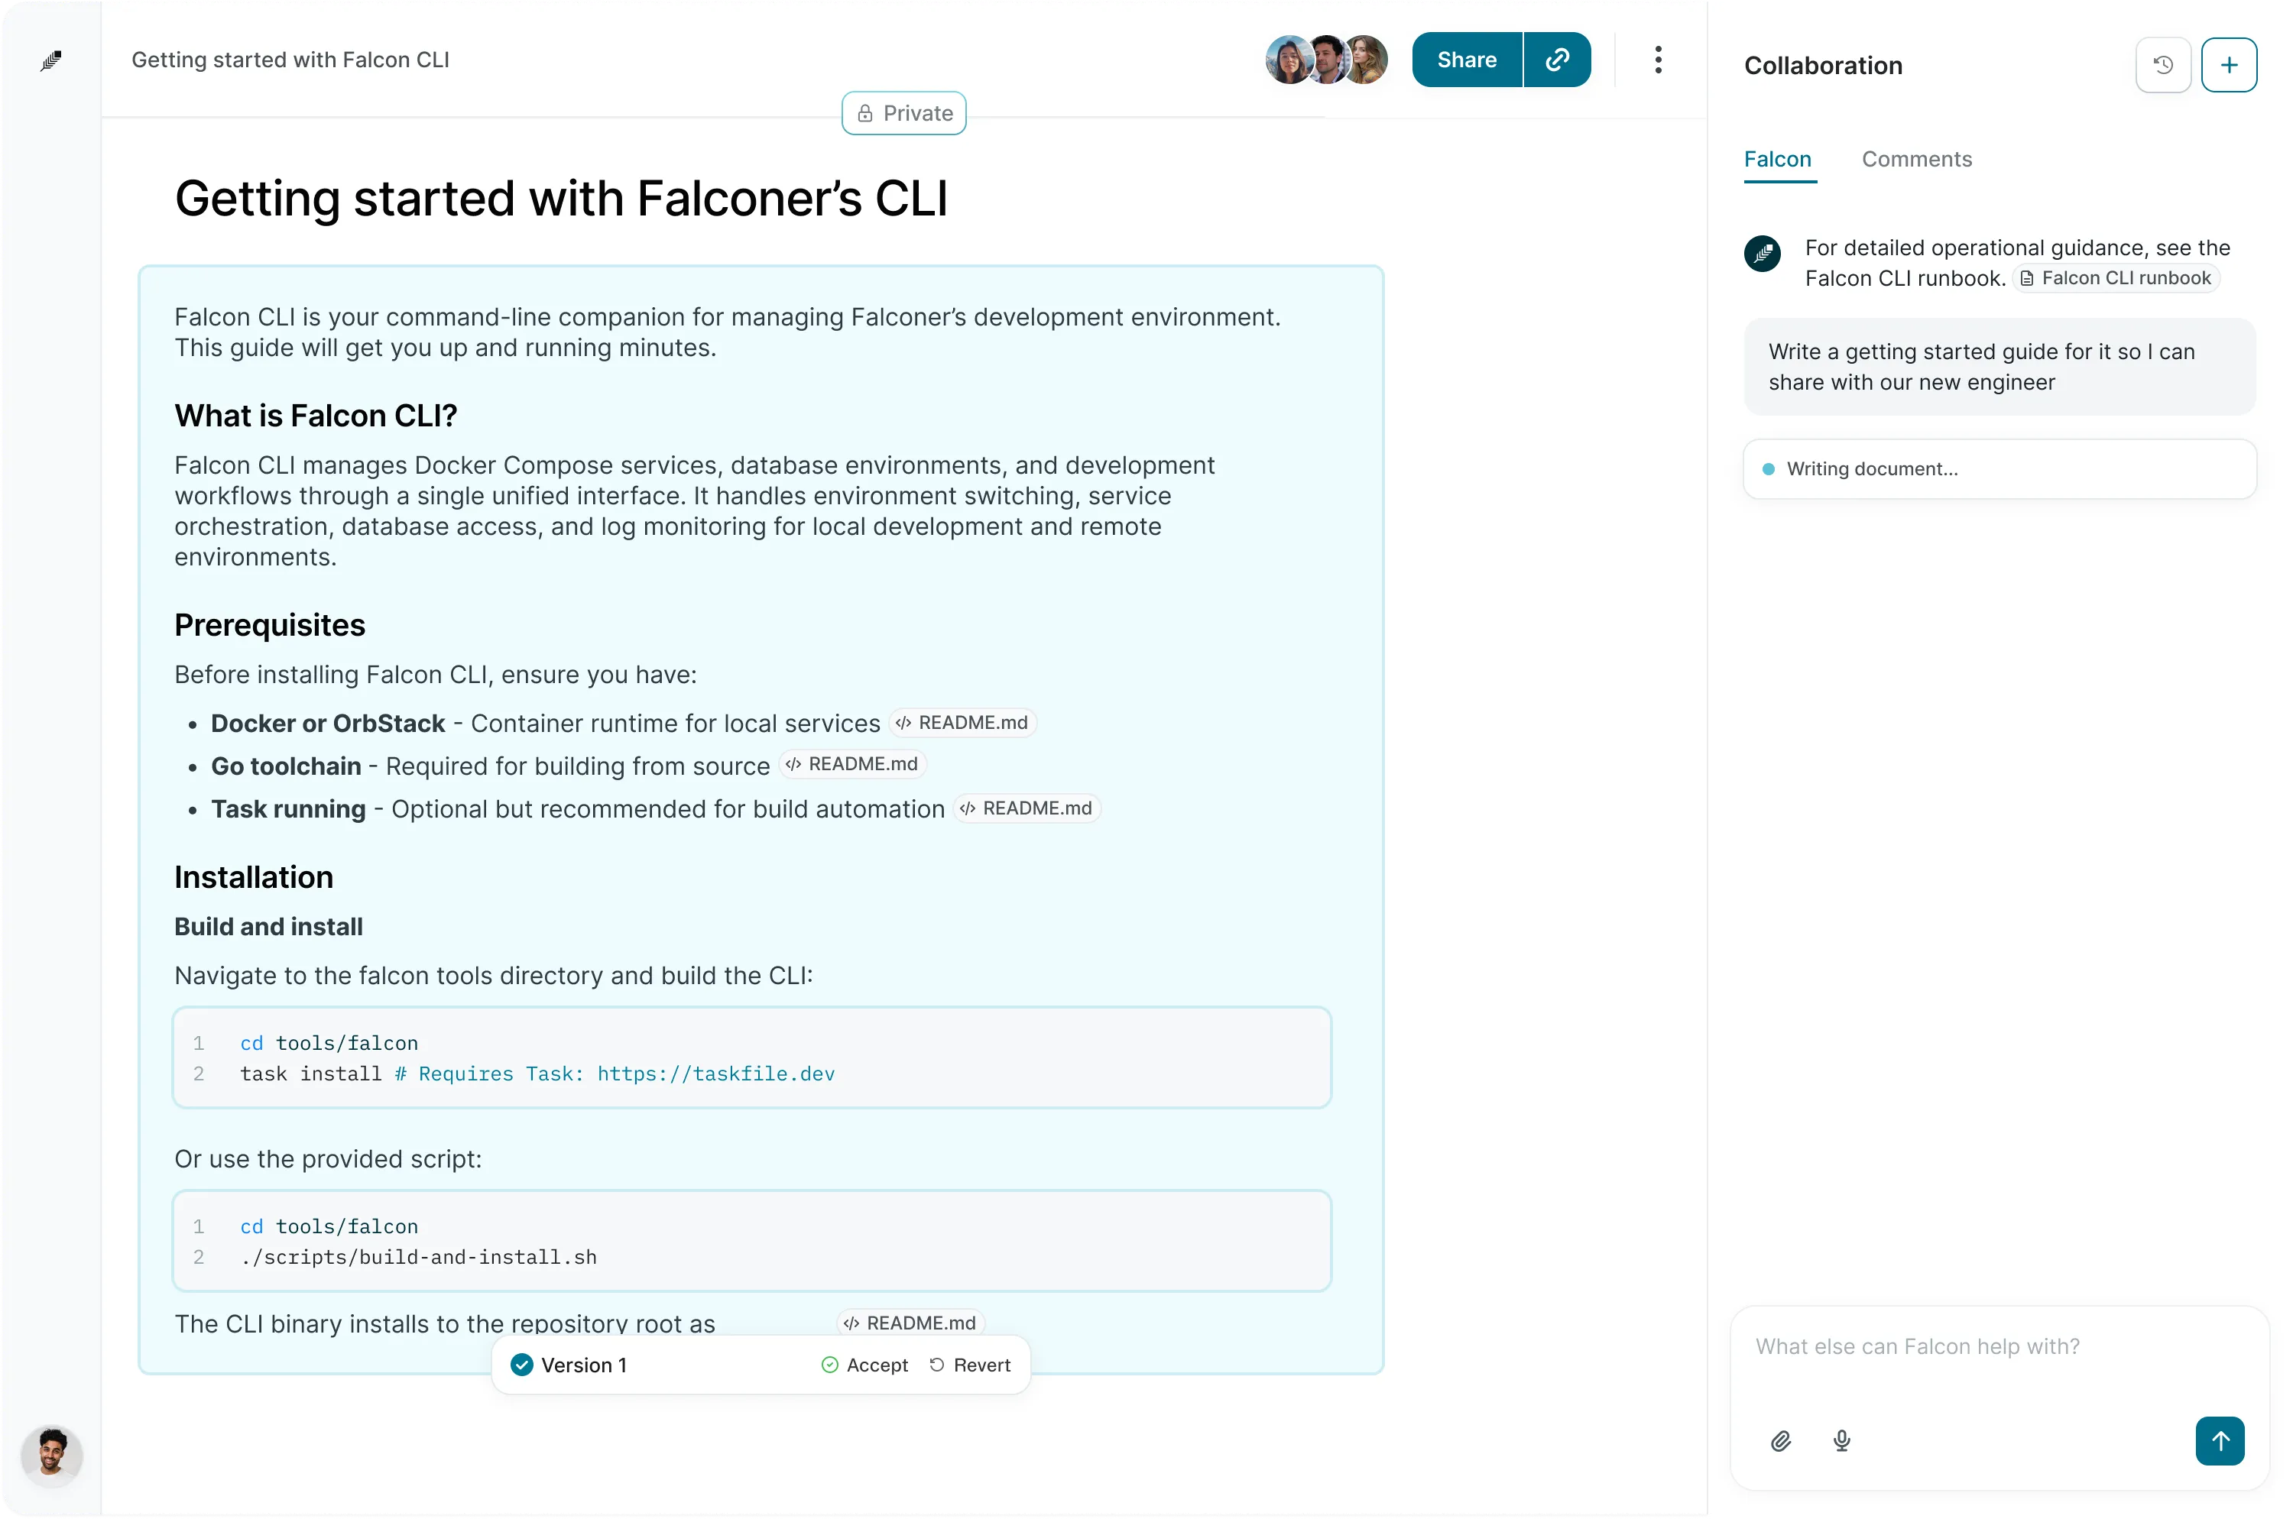The height and width of the screenshot is (1519, 2293).
Task: Open version history in the Collaboration panel
Action: (2162, 65)
